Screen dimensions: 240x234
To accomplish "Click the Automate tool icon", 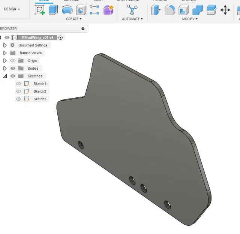I will 132,10.
